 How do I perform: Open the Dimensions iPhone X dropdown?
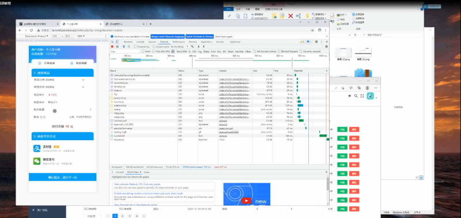point(36,36)
